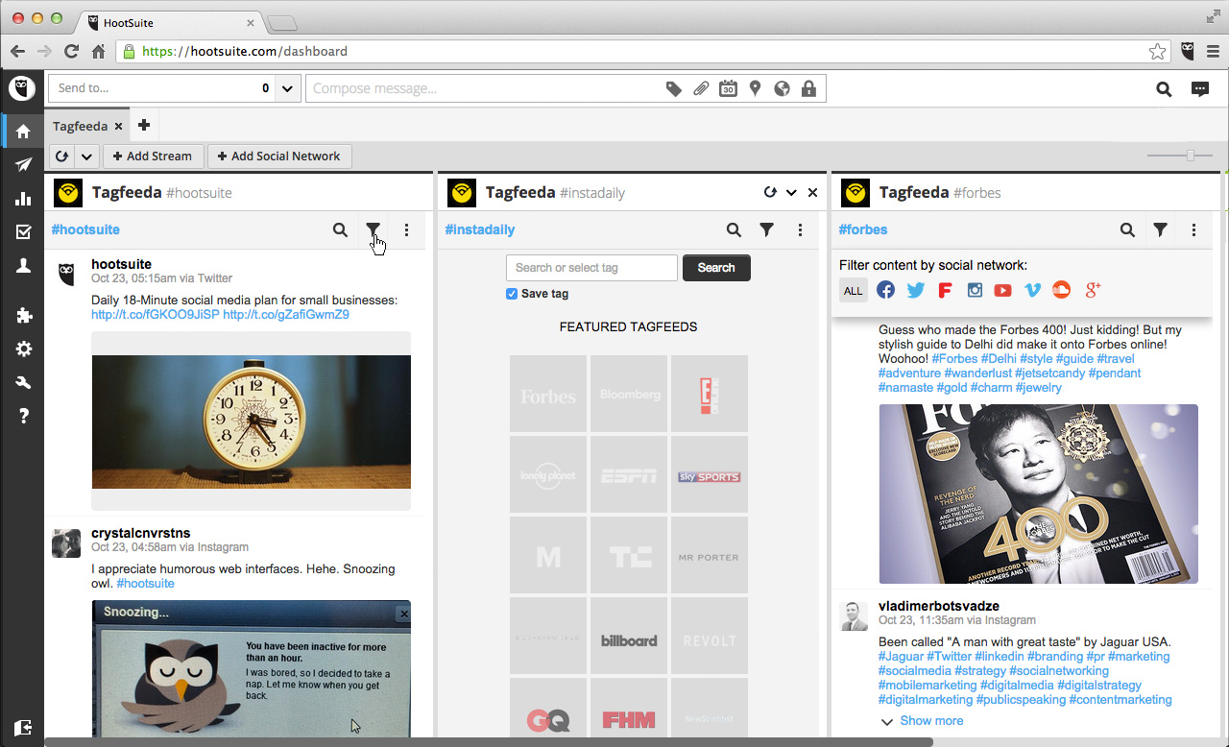
Task: Open the Assignments checkbox icon in sidebar
Action: (23, 232)
